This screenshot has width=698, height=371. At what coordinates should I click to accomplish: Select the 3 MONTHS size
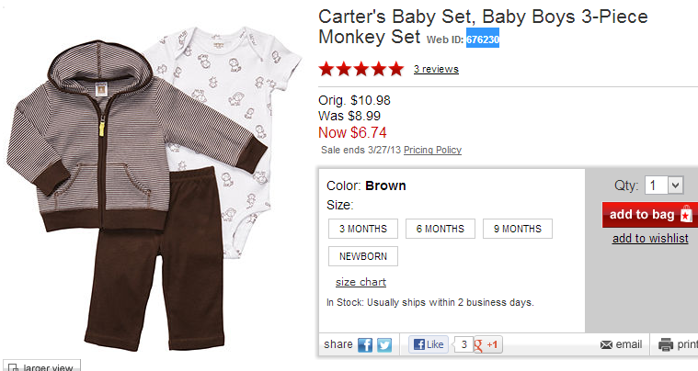coord(363,229)
